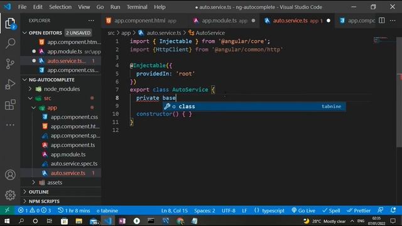Open the Selection menu
Viewport: 402px width, 226px height.
coord(60,7)
